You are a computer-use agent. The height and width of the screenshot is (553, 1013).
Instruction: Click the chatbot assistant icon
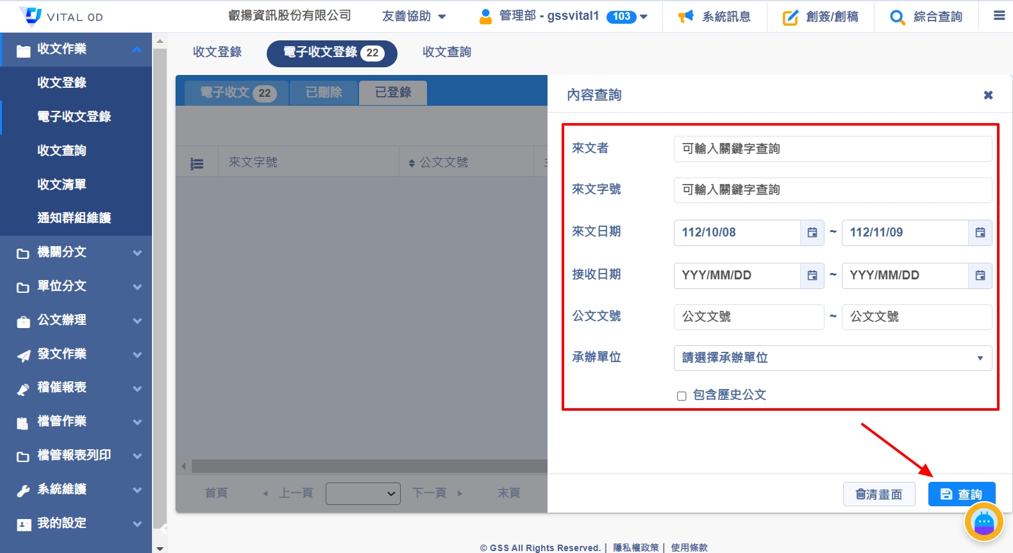click(984, 522)
